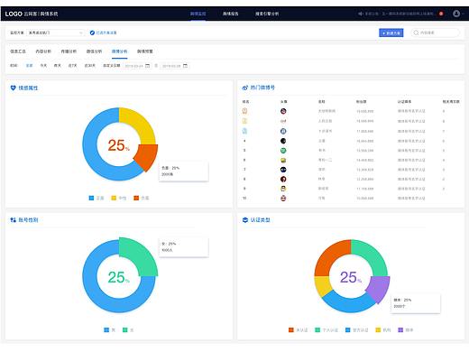This screenshot has height=352, width=469.
Task: Open the user avatar menu in header
Action: coord(456,14)
